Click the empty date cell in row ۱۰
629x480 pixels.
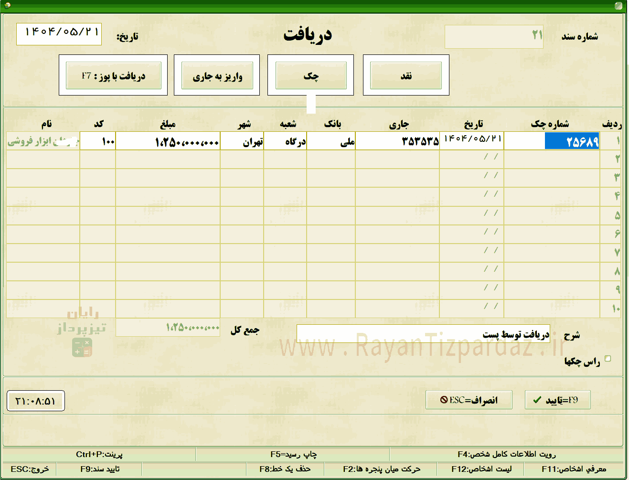pos(471,309)
